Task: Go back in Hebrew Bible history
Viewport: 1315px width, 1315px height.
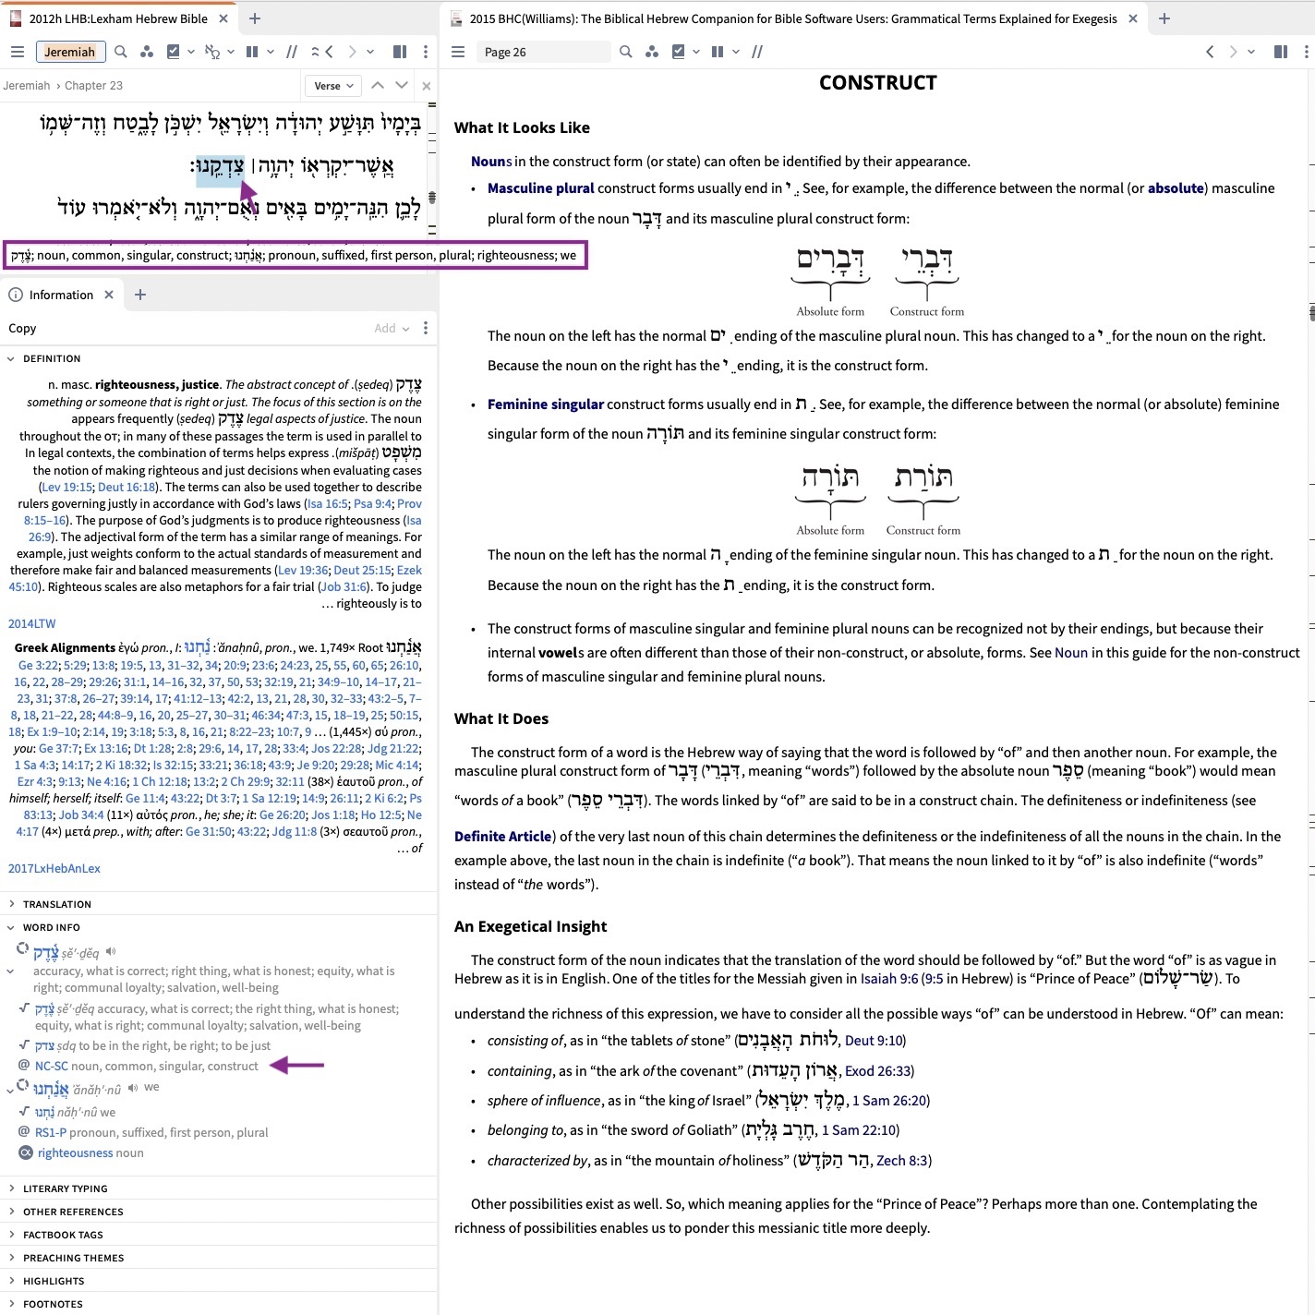Action: click(329, 52)
